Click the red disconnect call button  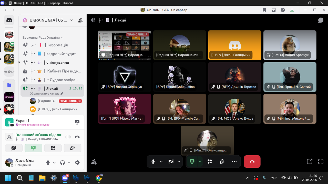point(252,162)
